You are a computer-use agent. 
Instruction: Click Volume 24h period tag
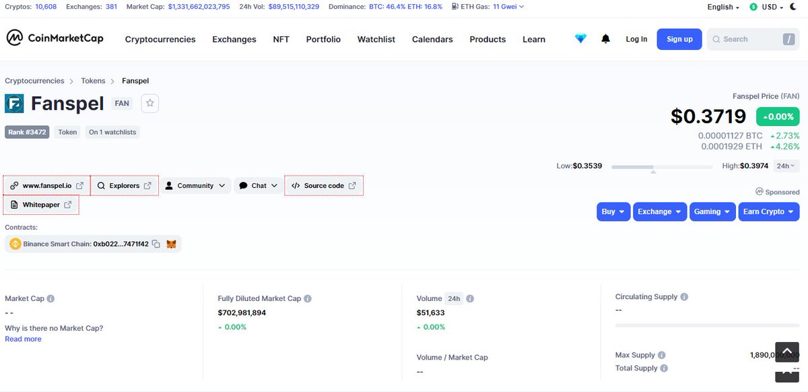[454, 298]
